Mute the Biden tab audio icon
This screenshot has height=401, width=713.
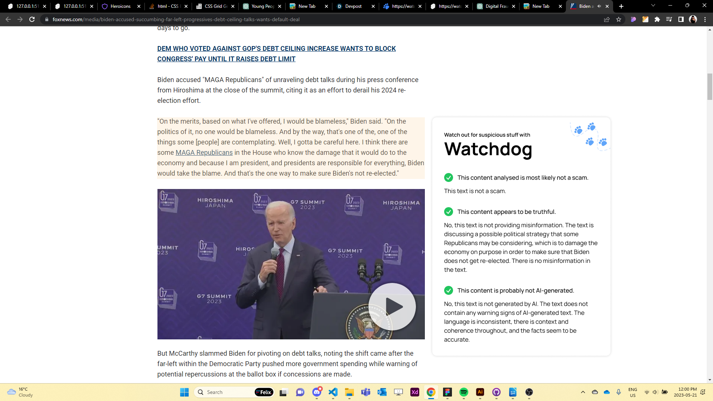pos(599,6)
